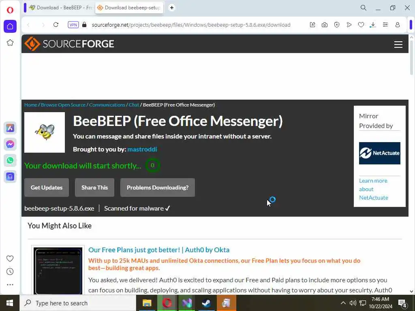This screenshot has width=415, height=311.
Task: Select the 'Download beebeep-setup' tab
Action: pyautogui.click(x=129, y=8)
